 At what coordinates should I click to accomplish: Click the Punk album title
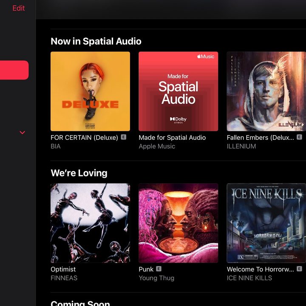pos(146,269)
